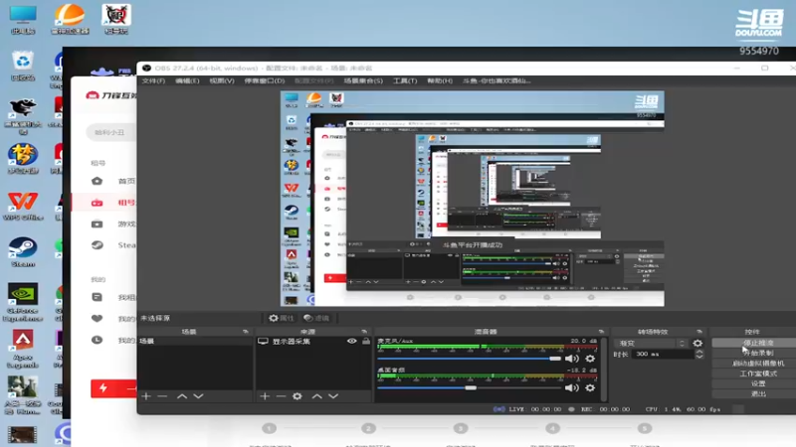796x447 pixels.
Task: Move the scene down in the list
Action: pyautogui.click(x=198, y=396)
